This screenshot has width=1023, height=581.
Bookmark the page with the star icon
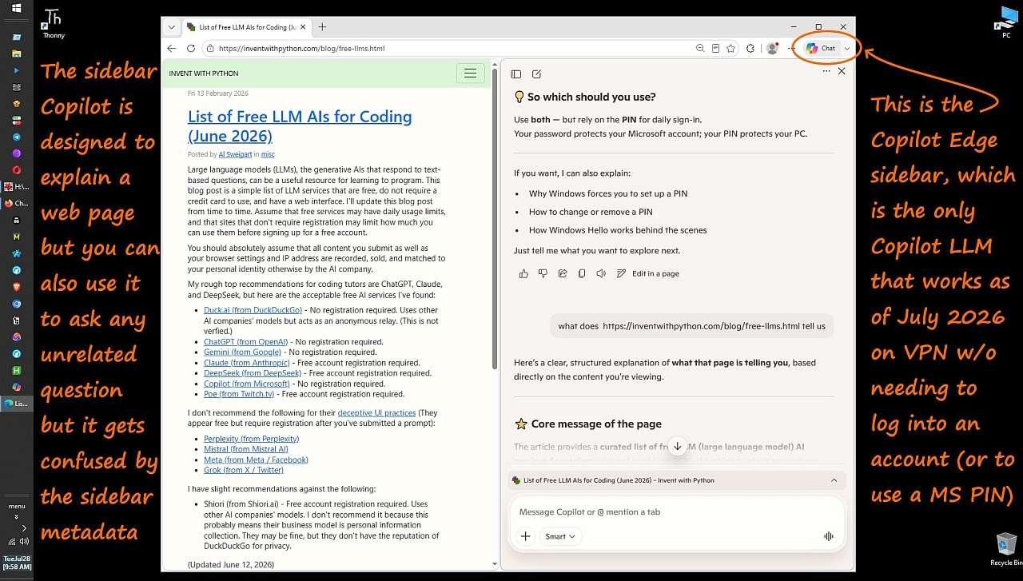[730, 48]
